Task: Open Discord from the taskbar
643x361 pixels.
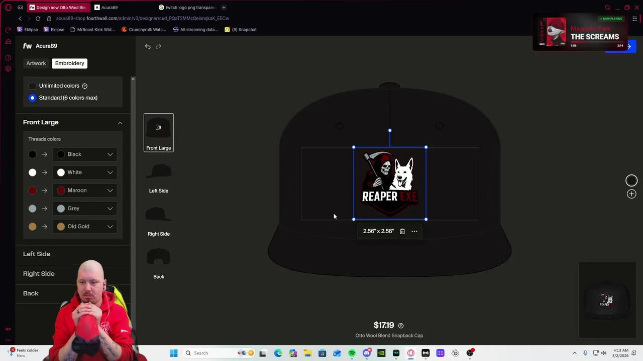Action: pos(367,353)
